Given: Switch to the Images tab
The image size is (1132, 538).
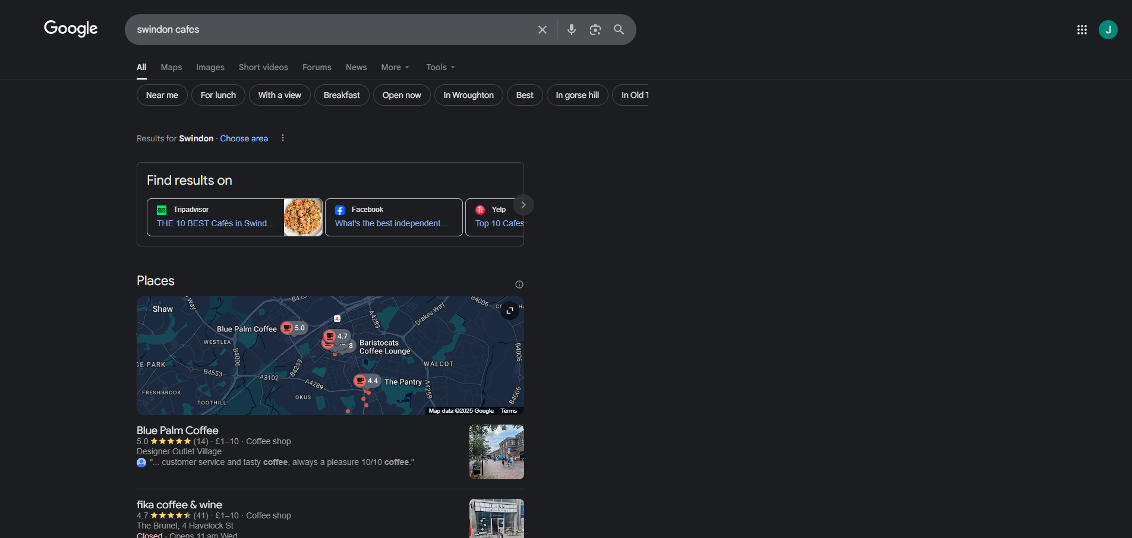Looking at the screenshot, I should point(210,67).
